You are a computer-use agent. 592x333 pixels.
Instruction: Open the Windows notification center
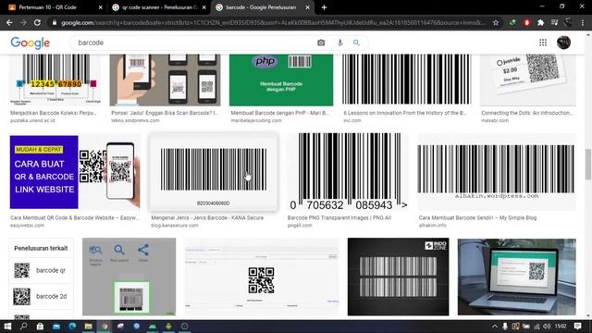pos(577,327)
